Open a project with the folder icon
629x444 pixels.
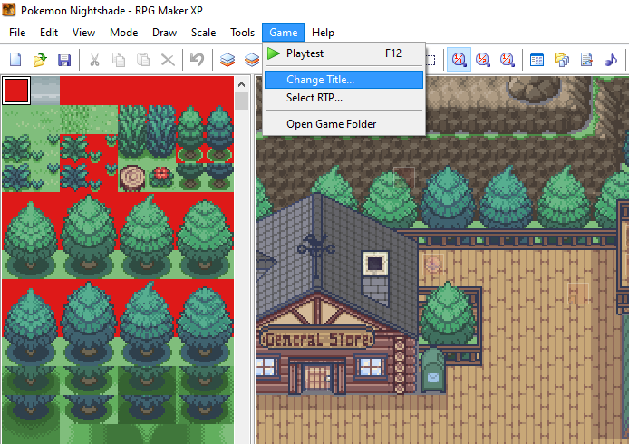pos(40,60)
